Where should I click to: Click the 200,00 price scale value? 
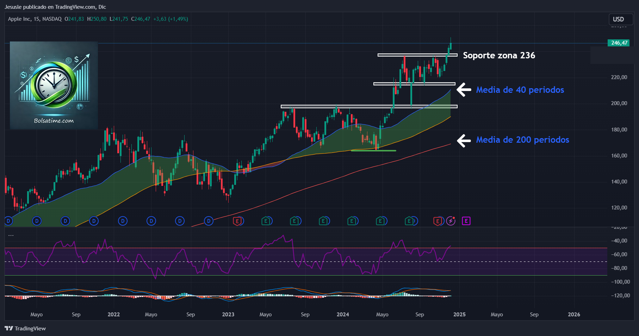(619, 103)
